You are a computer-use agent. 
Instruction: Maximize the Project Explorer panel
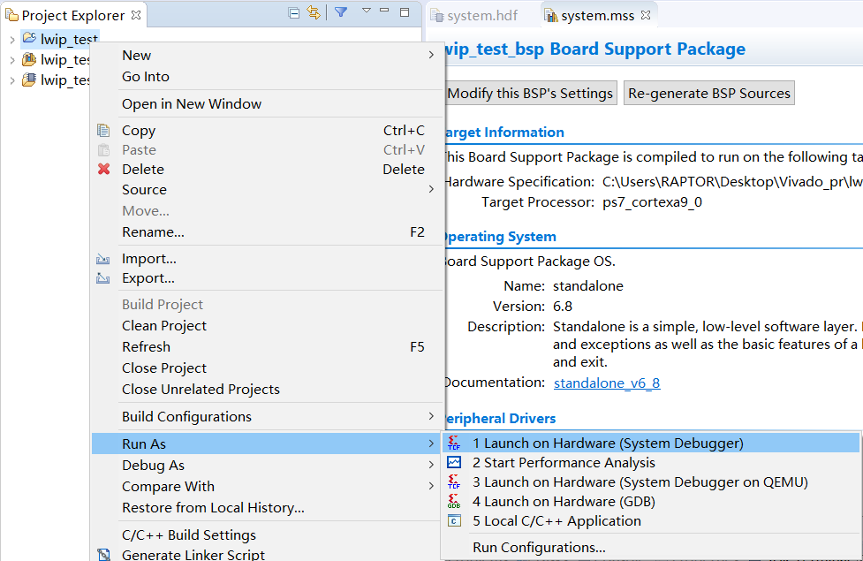[405, 12]
